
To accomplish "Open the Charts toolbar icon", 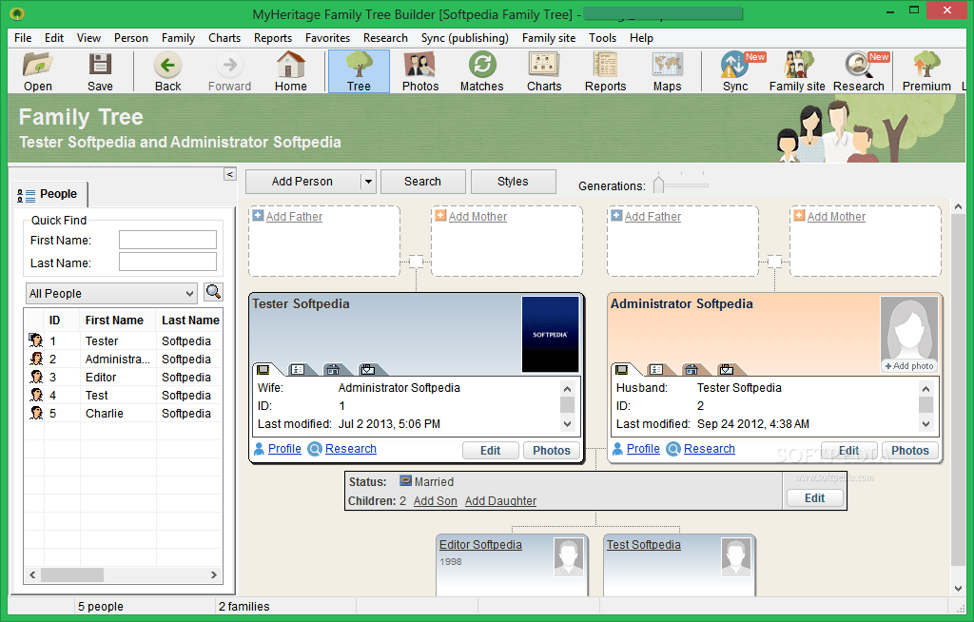I will (x=543, y=67).
